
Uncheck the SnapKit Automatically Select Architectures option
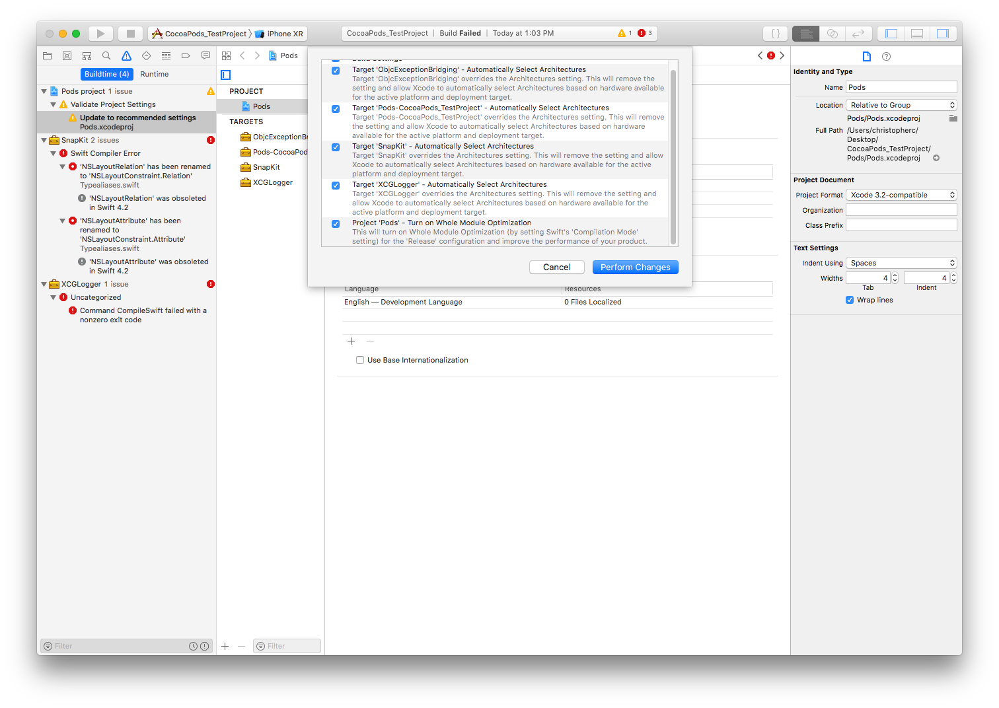pyautogui.click(x=336, y=147)
